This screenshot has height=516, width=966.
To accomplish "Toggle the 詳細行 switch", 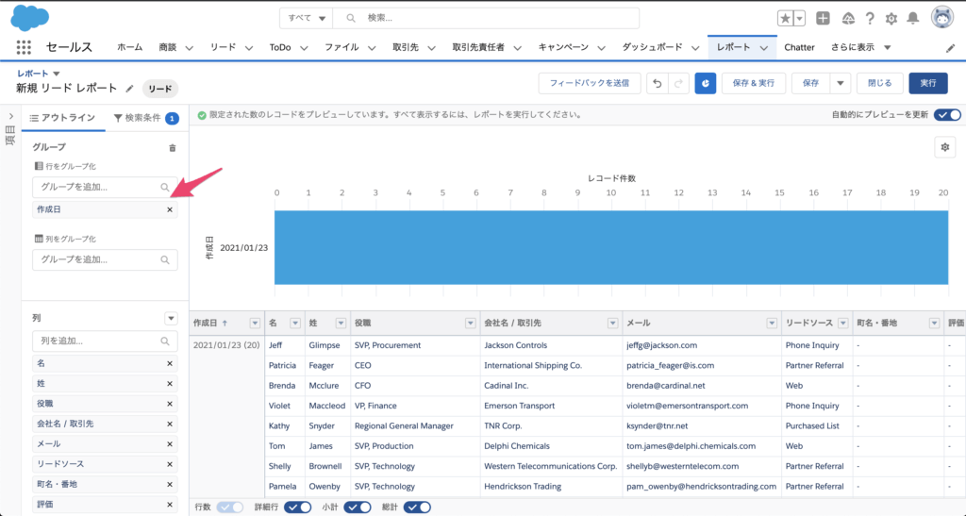I will tap(298, 507).
